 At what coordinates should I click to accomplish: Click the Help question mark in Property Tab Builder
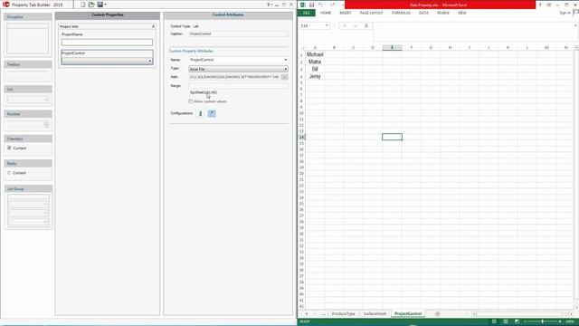pos(268,5)
